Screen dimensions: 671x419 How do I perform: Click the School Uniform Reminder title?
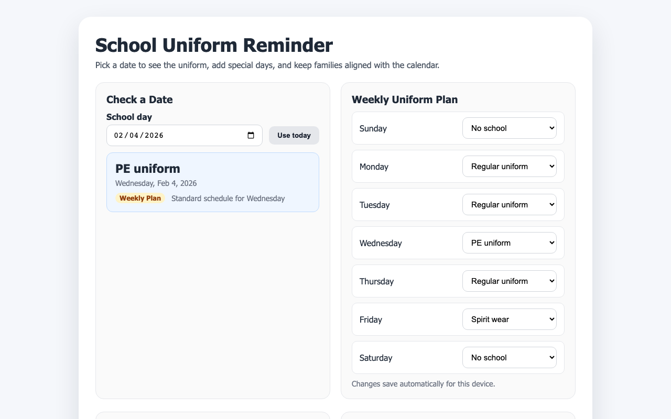click(x=213, y=45)
